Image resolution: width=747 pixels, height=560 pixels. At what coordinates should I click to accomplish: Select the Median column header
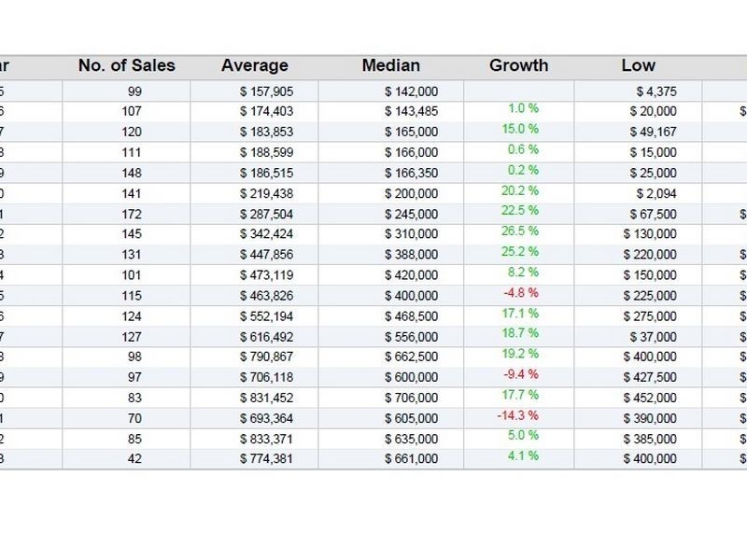390,66
